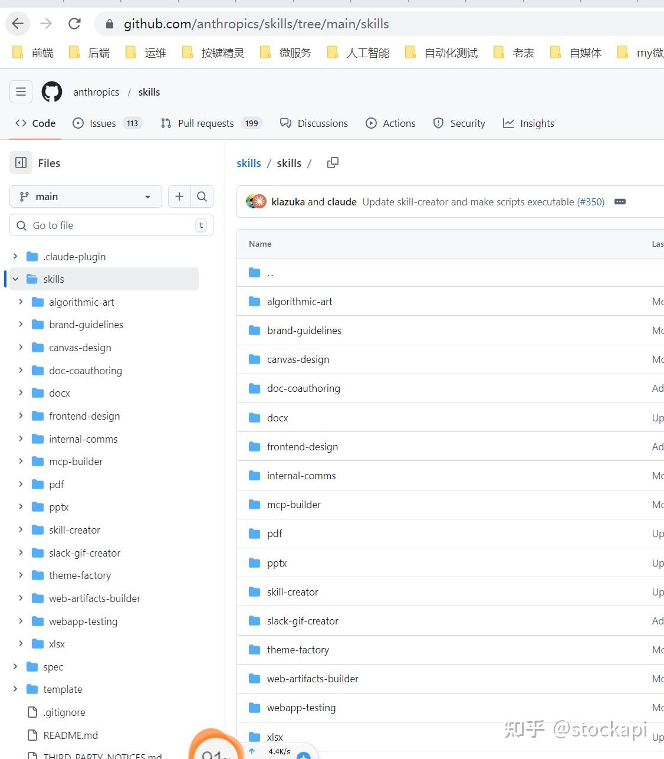Open 自动化测试 bookmark folder
Image resolution: width=664 pixels, height=759 pixels.
pos(441,53)
